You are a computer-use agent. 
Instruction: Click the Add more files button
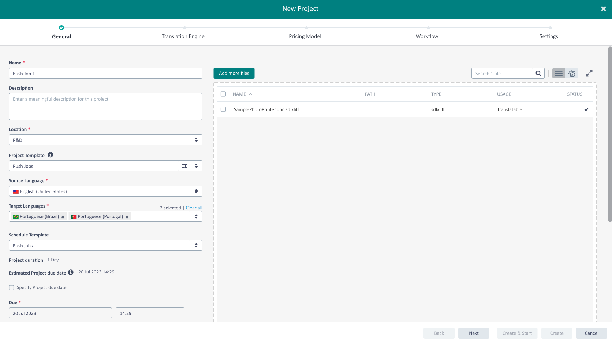tap(234, 73)
